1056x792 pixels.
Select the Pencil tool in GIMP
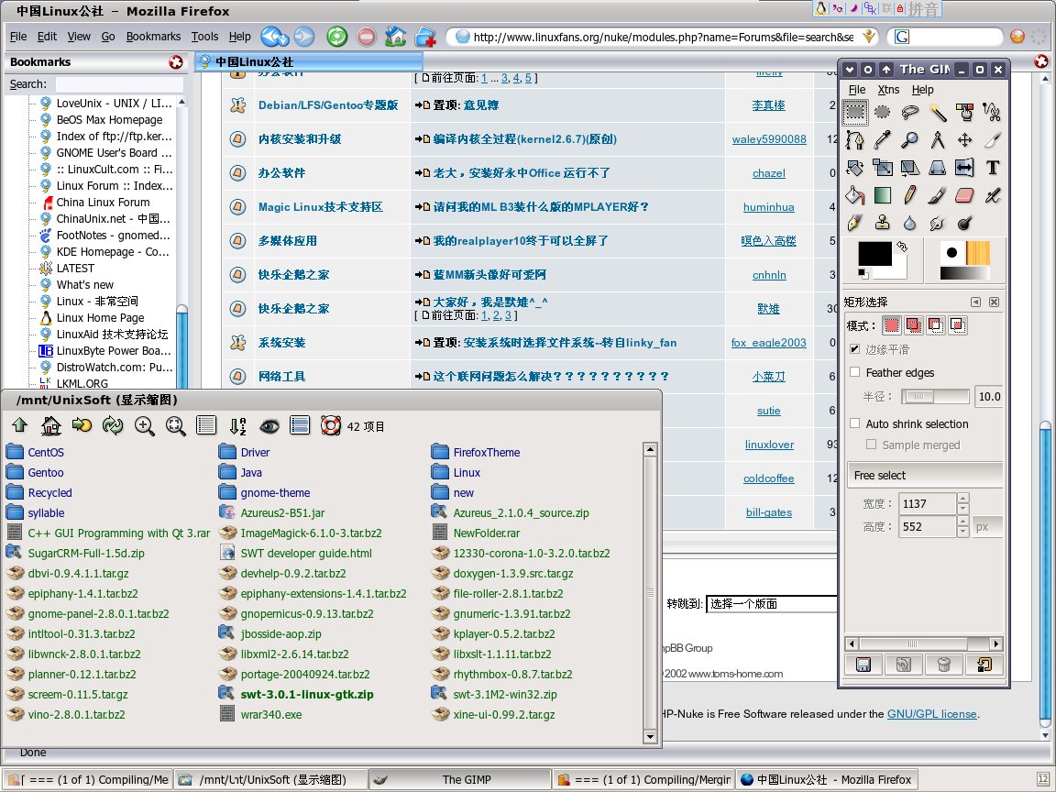[x=910, y=195]
